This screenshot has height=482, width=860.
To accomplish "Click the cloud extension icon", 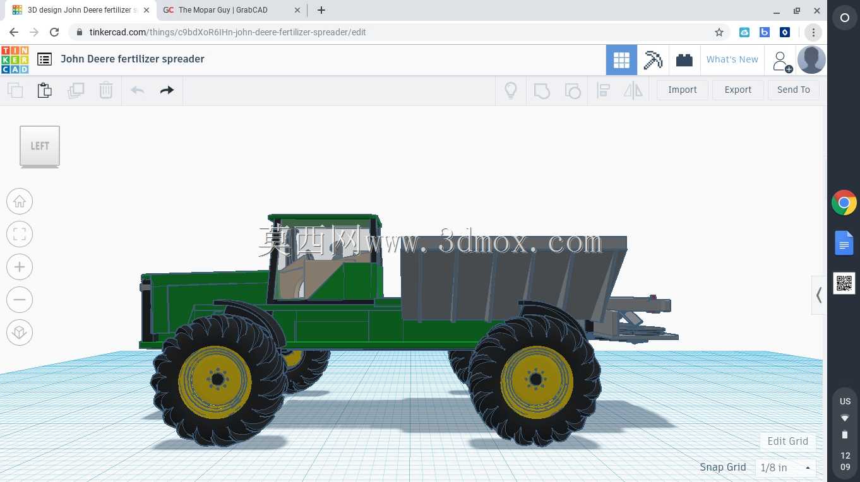I will pyautogui.click(x=744, y=32).
